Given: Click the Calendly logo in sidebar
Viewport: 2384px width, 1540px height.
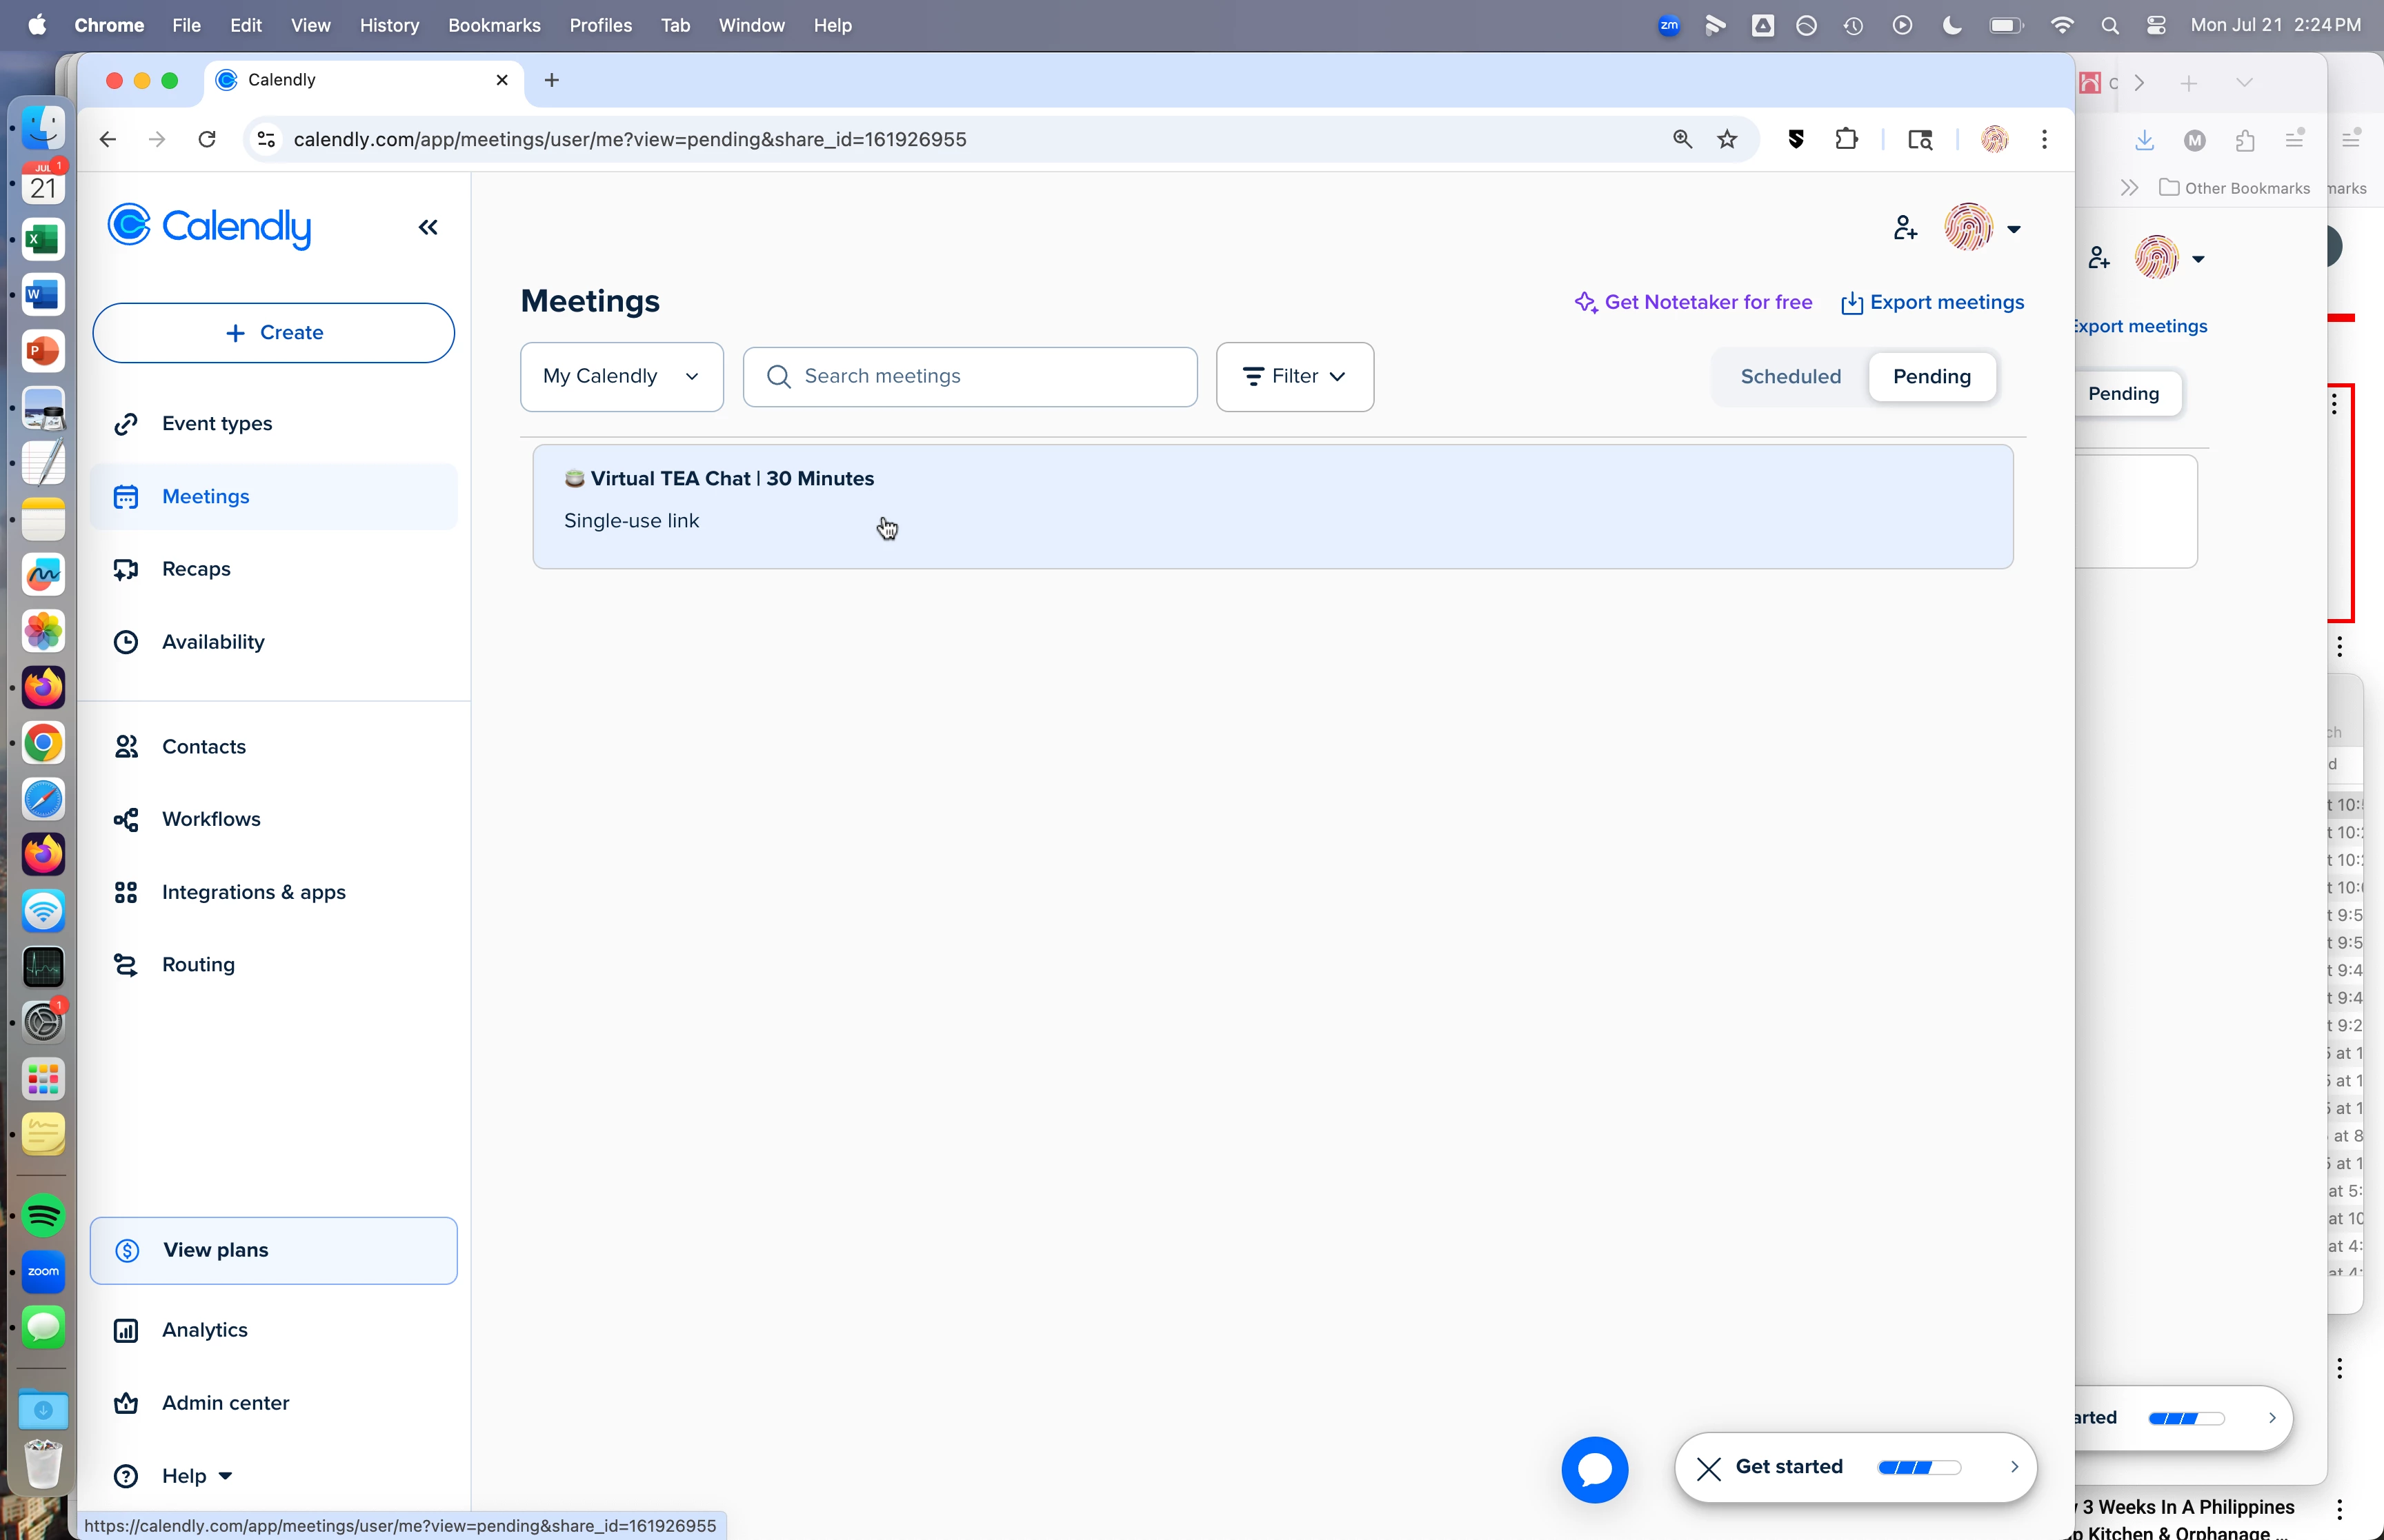Looking at the screenshot, I should [x=209, y=227].
